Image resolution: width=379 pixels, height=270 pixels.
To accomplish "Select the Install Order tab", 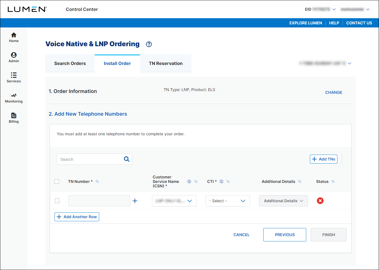I will pos(117,63).
